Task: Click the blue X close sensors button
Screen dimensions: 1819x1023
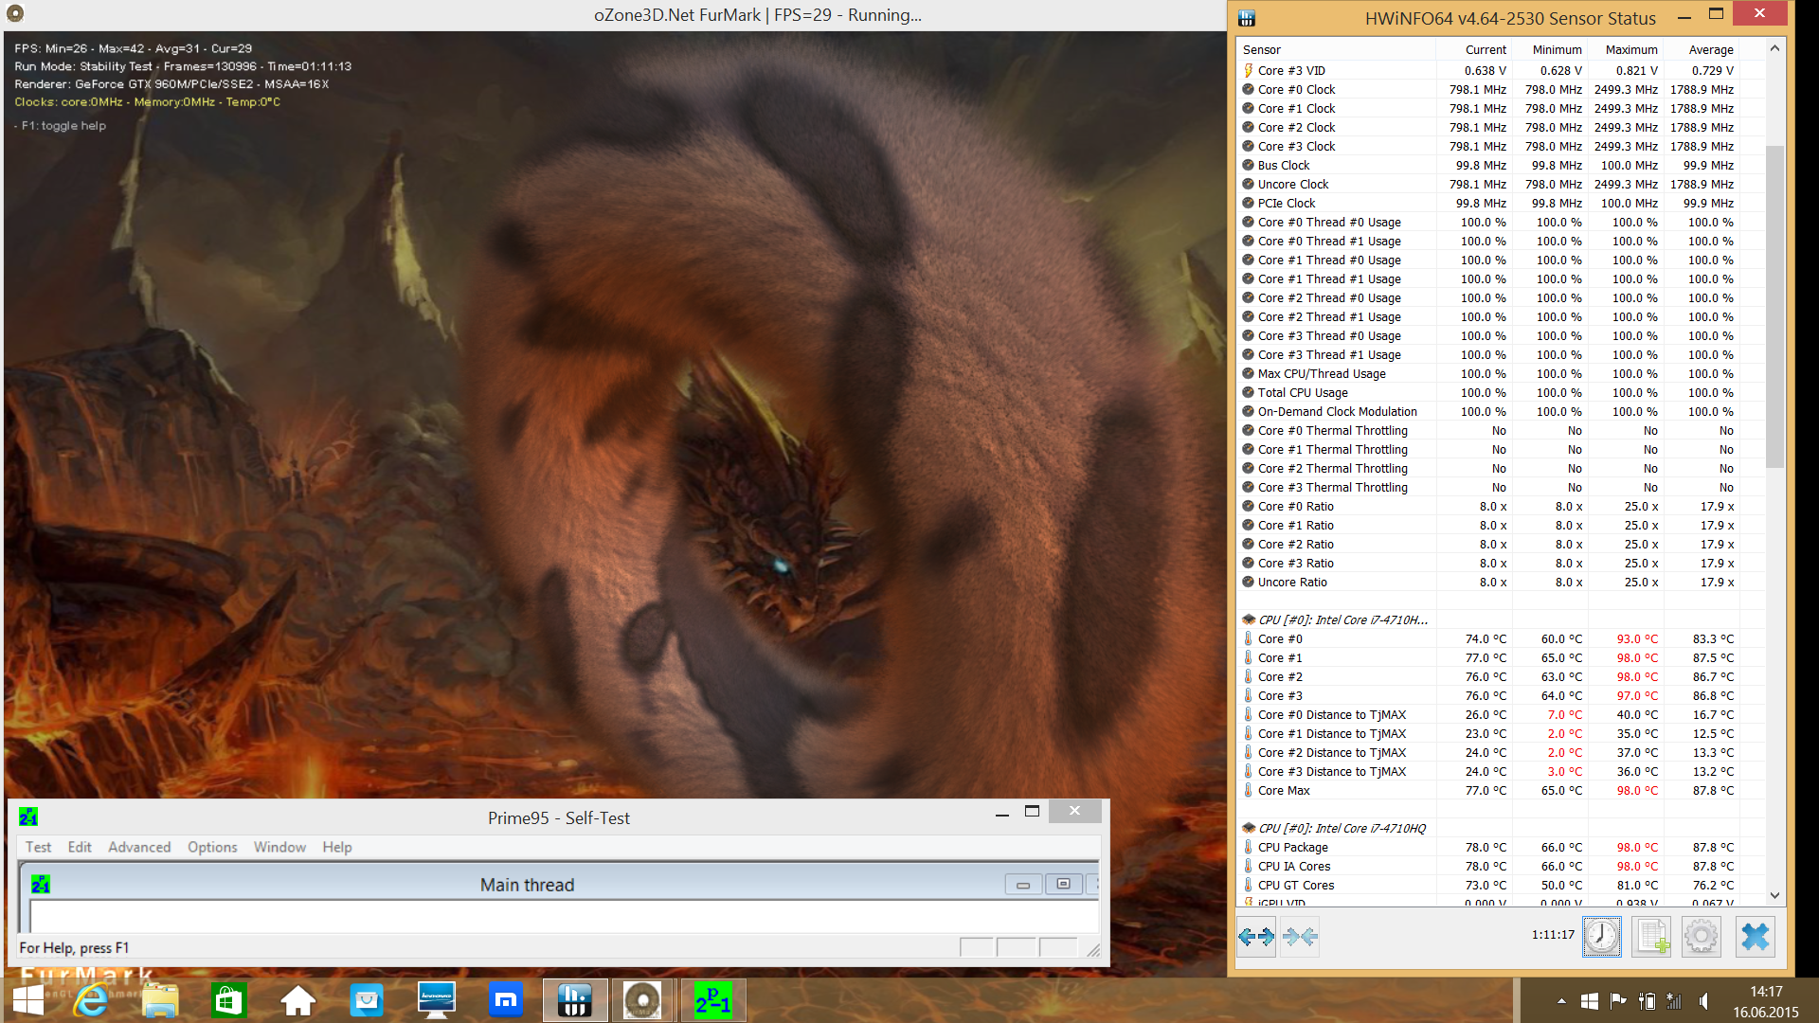Action: 1755,937
